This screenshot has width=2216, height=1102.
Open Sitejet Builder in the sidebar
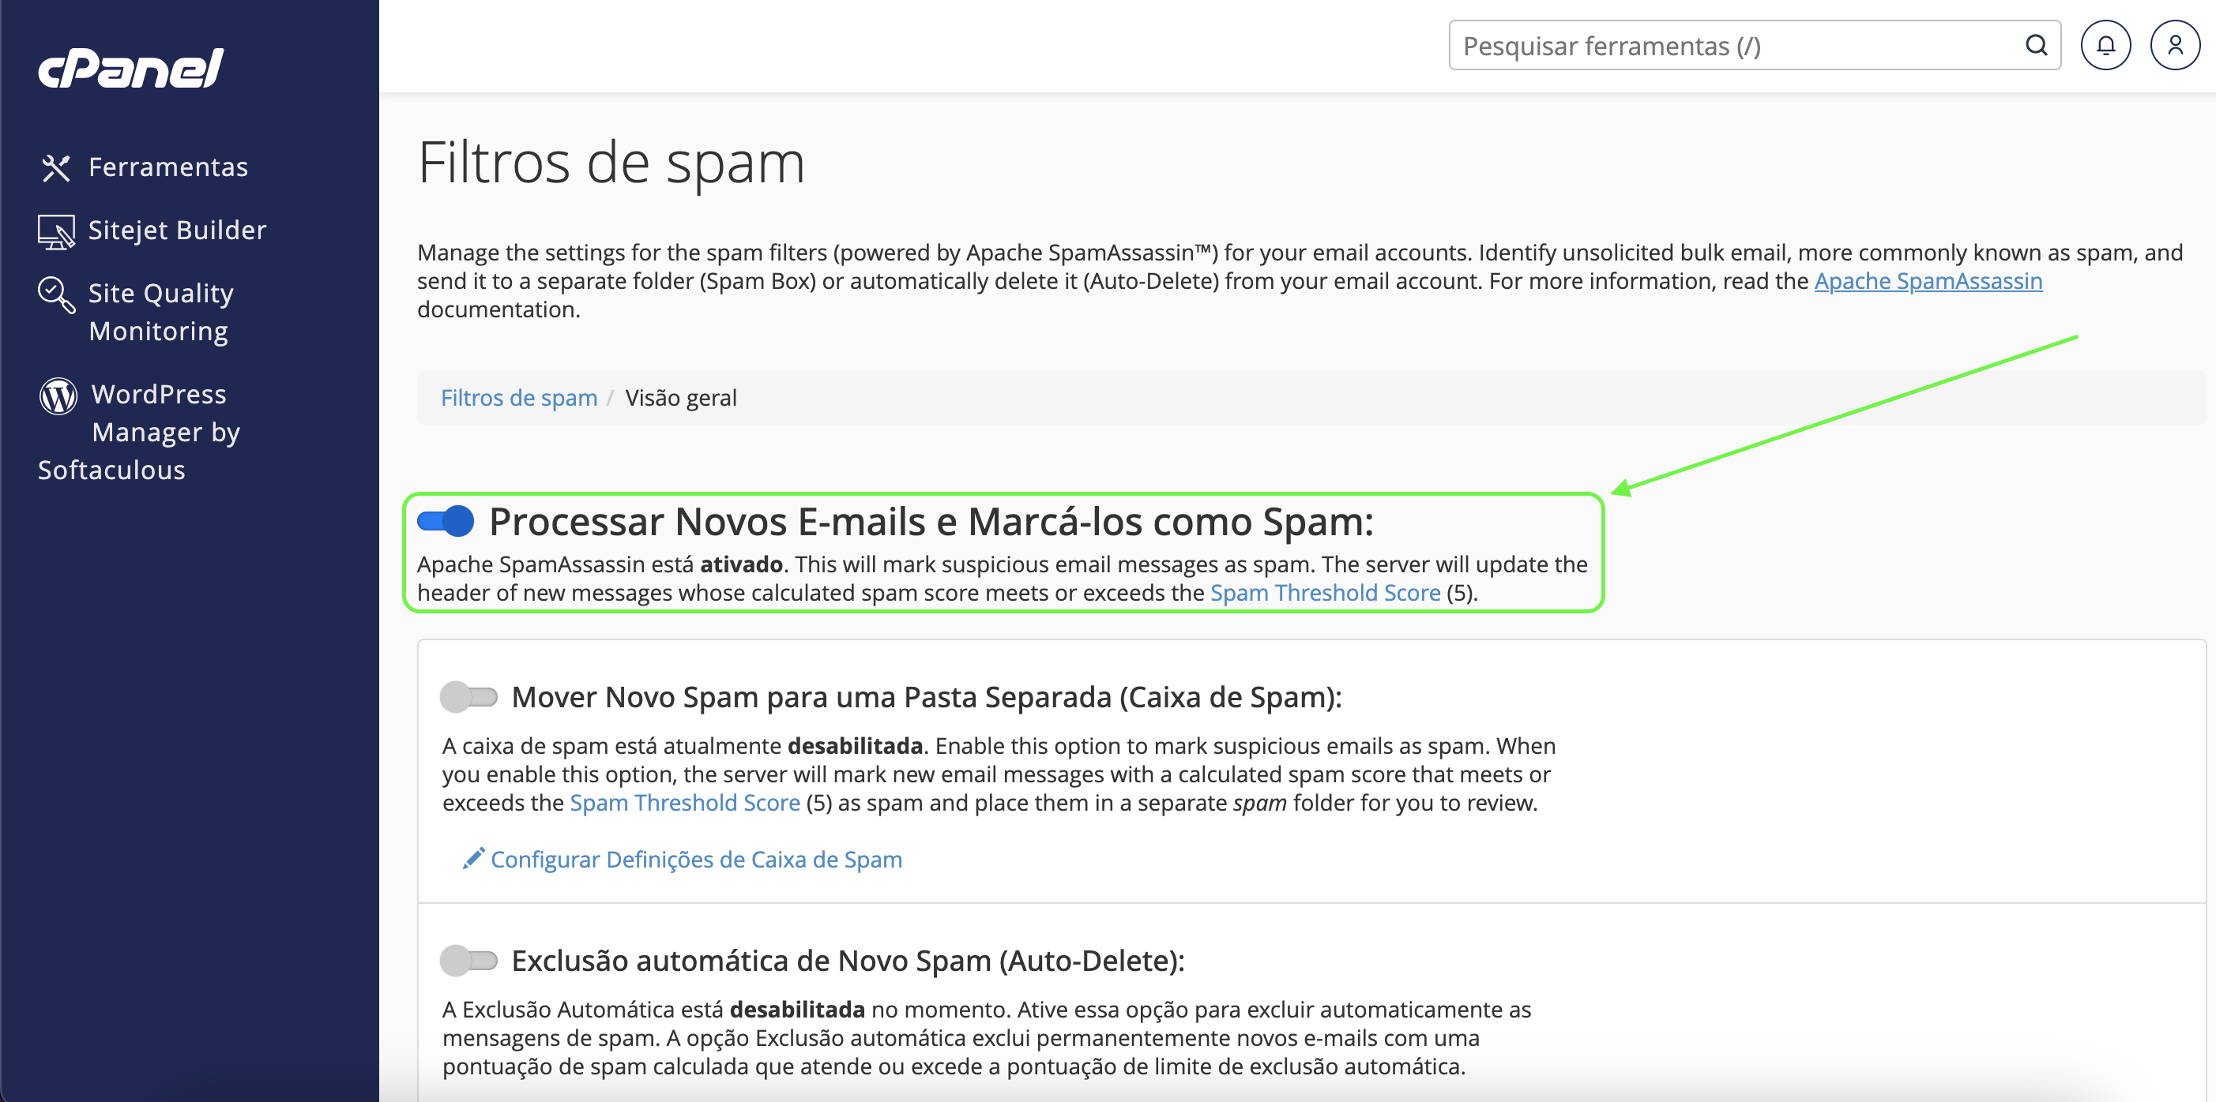pos(177,231)
